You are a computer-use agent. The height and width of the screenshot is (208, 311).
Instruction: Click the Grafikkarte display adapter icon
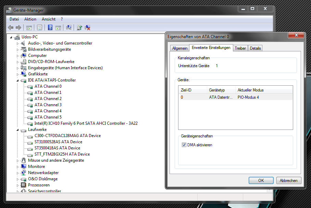point(24,74)
